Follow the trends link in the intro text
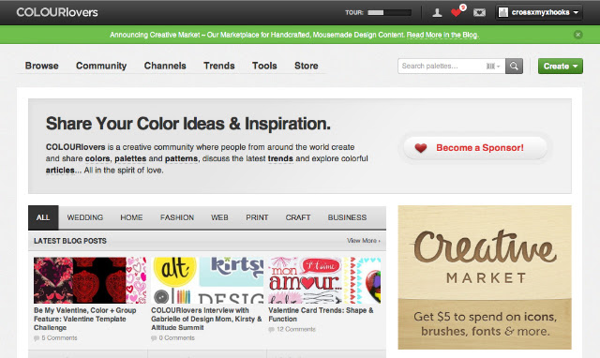Screen dimensions: 600x358 coord(280,158)
